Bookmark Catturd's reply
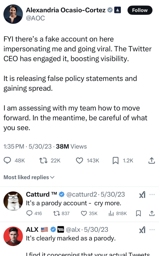This screenshot has width=159, height=256. (x=138, y=213)
